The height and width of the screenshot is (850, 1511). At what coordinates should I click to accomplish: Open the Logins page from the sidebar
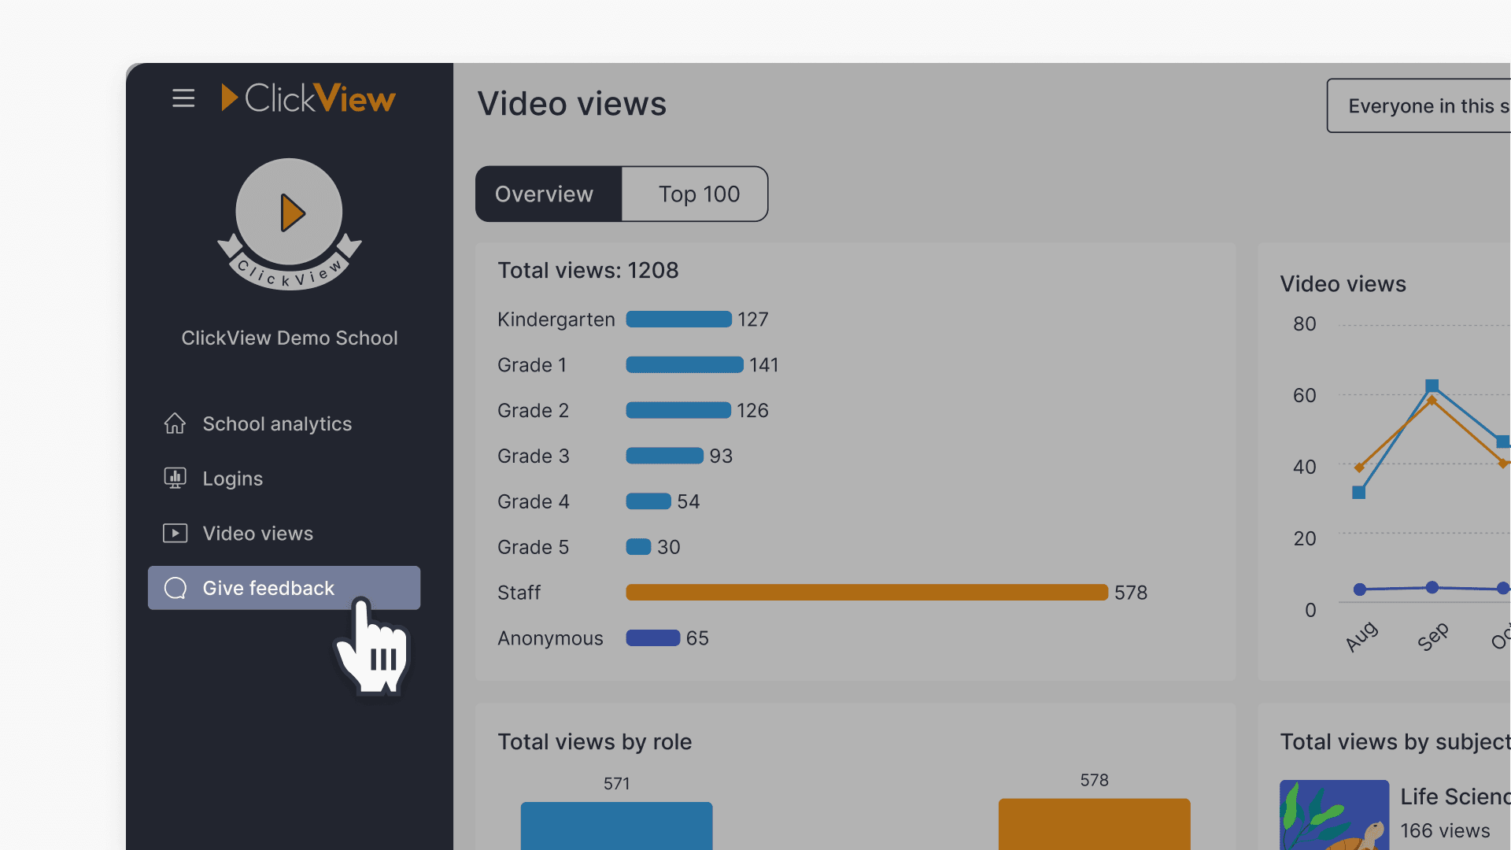232,478
